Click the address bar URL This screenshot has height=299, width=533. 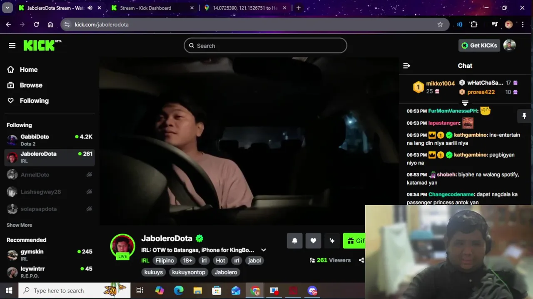[x=102, y=25]
